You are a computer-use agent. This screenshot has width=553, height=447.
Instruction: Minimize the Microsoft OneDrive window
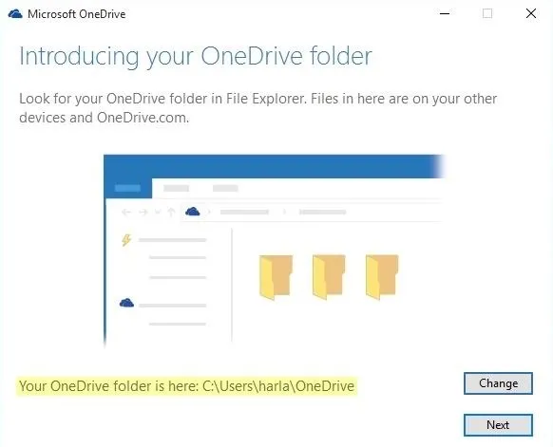pyautogui.click(x=445, y=13)
